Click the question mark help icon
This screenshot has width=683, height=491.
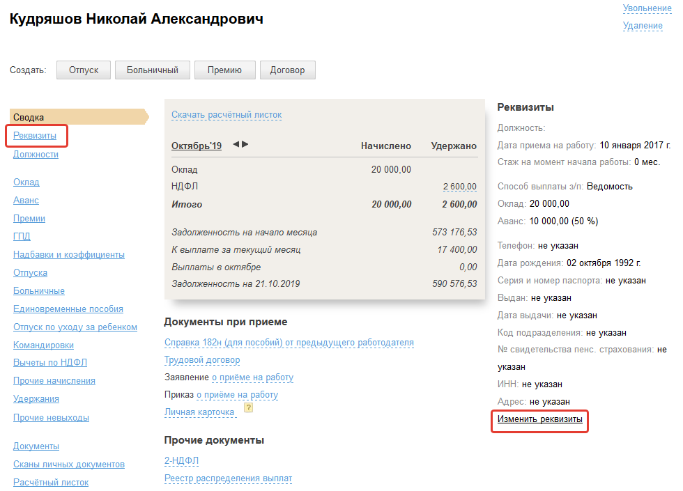(248, 408)
